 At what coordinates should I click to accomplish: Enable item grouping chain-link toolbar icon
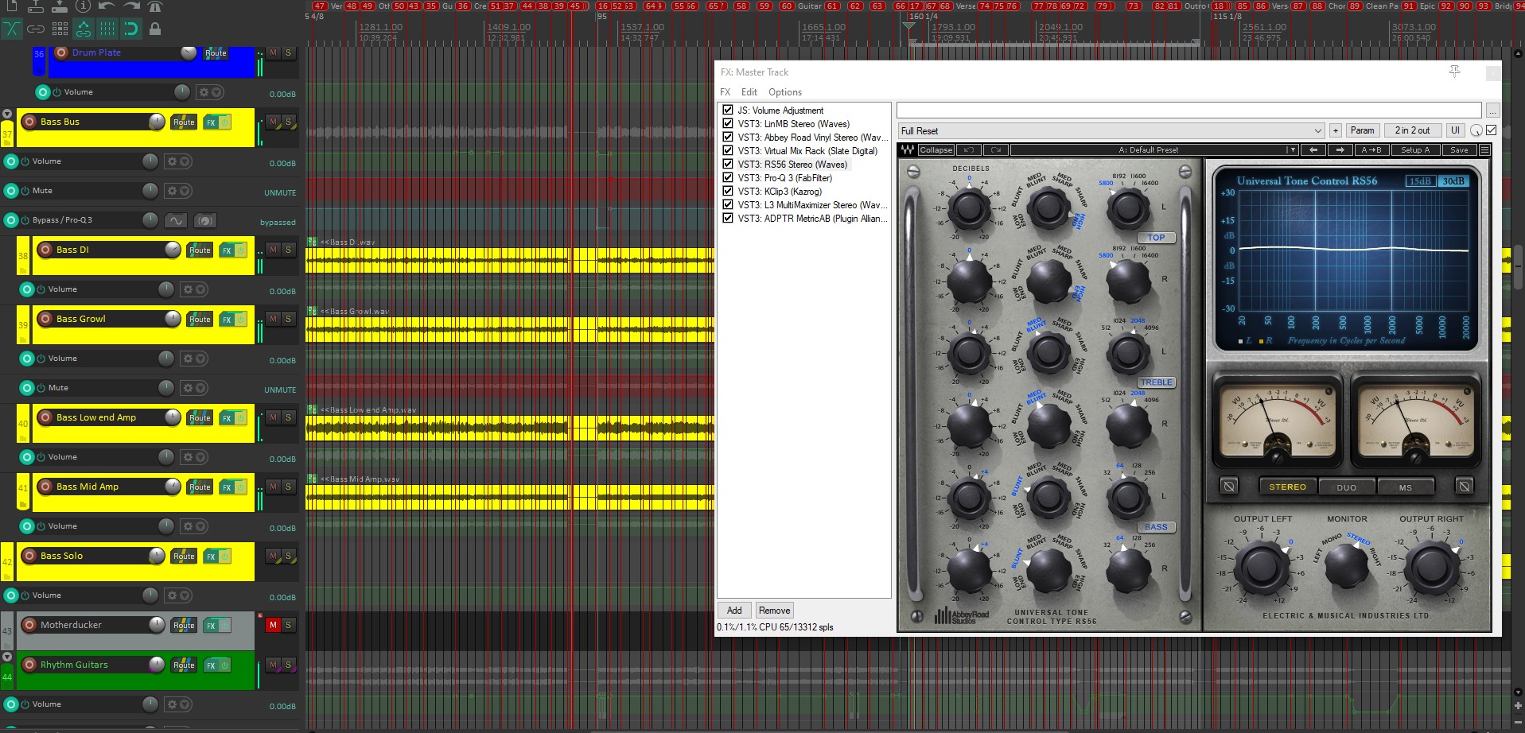[x=36, y=29]
